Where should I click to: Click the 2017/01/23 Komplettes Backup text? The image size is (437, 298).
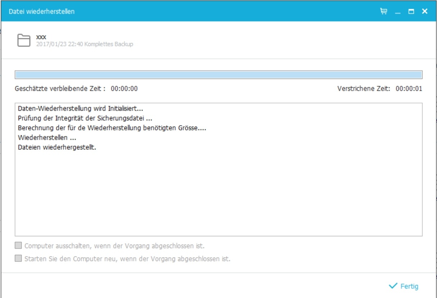[x=85, y=44]
